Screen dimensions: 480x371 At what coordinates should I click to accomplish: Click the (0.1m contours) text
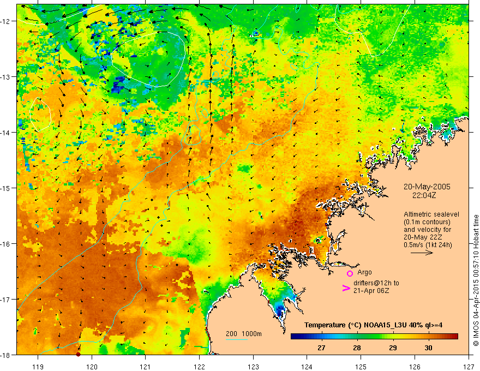click(427, 222)
